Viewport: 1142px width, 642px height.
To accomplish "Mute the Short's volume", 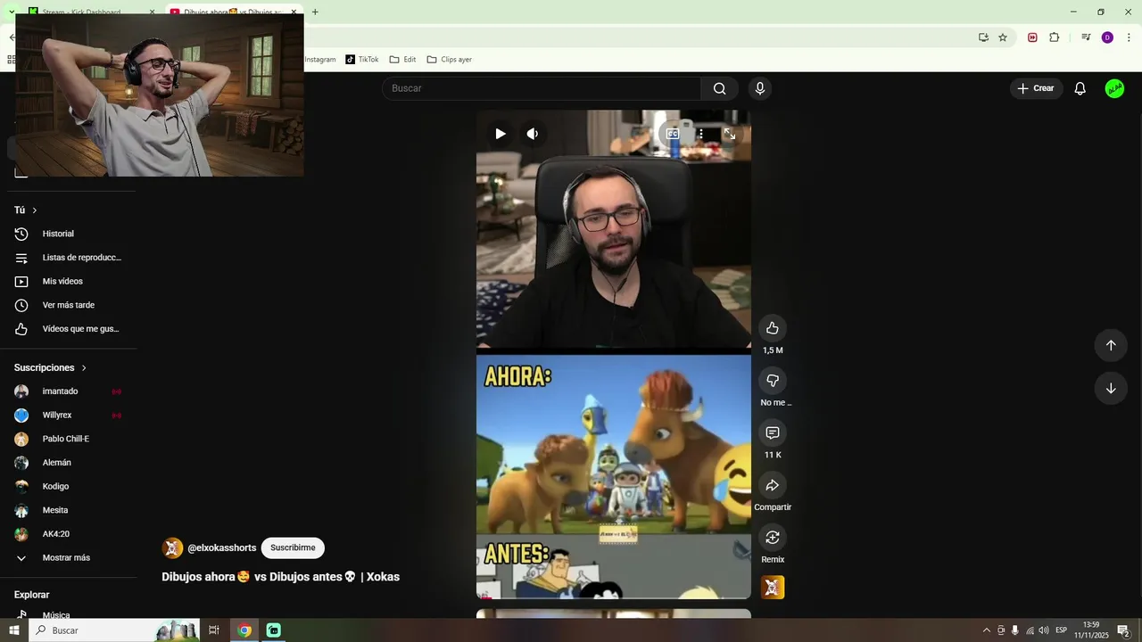I will [533, 134].
